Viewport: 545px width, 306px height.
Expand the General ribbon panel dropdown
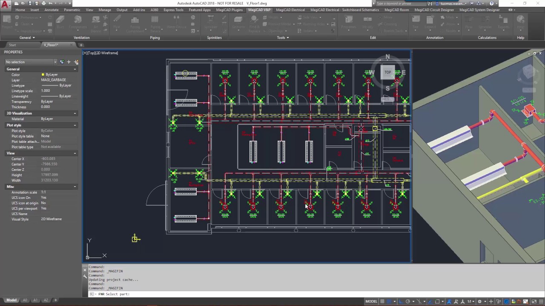27,37
